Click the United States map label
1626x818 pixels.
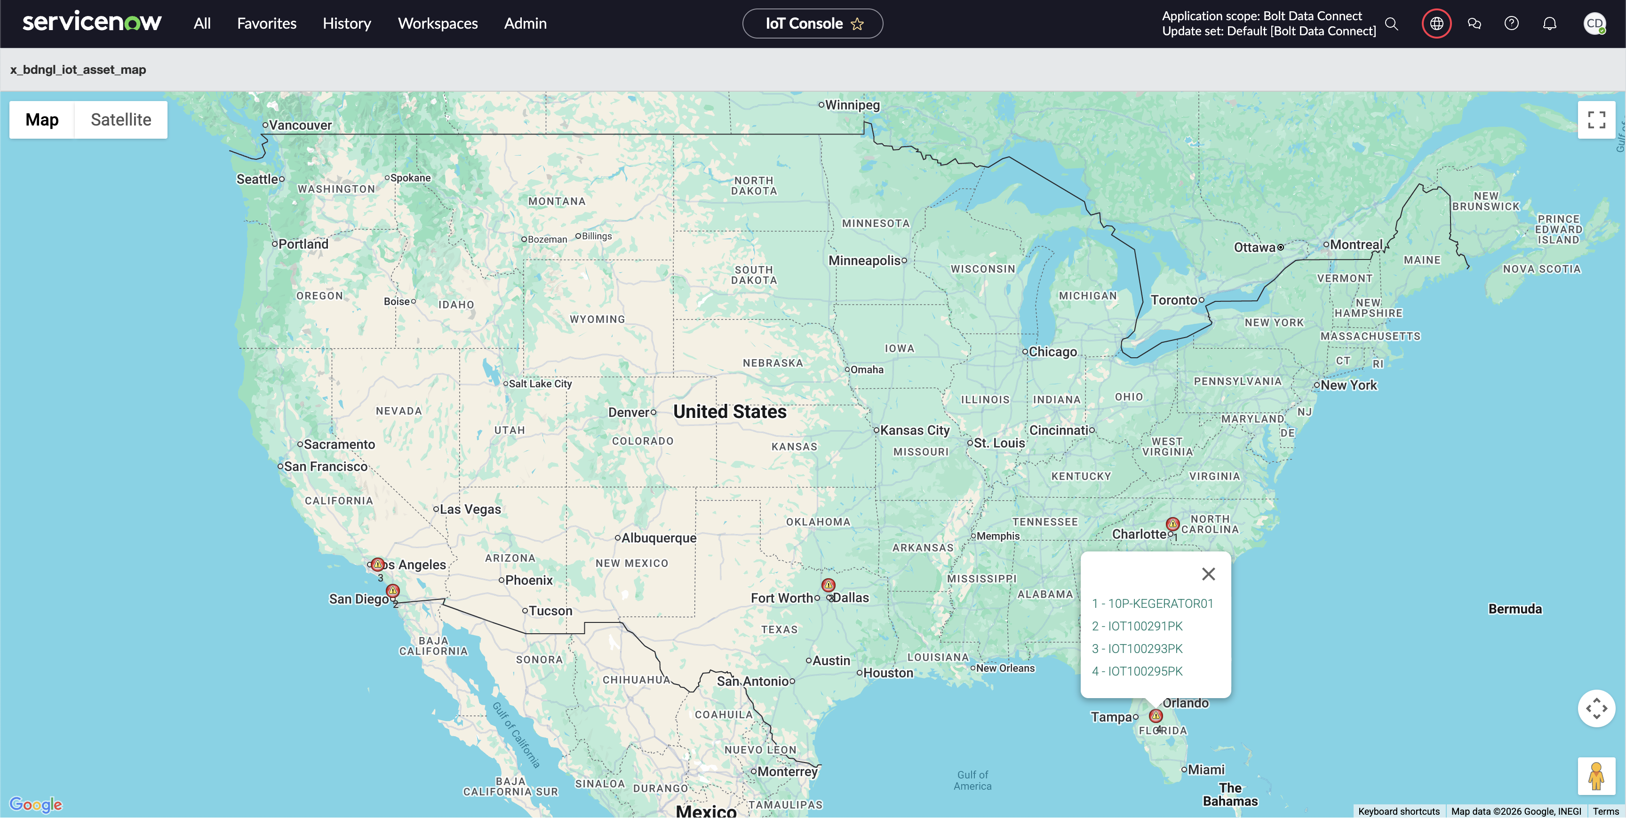(x=730, y=412)
